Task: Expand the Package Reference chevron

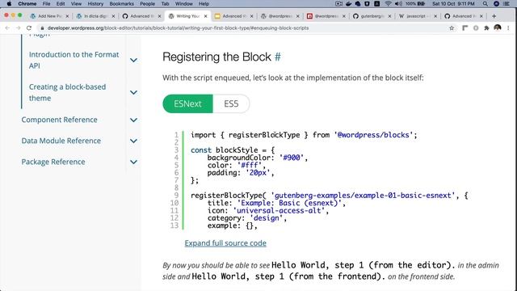Action: [133, 162]
